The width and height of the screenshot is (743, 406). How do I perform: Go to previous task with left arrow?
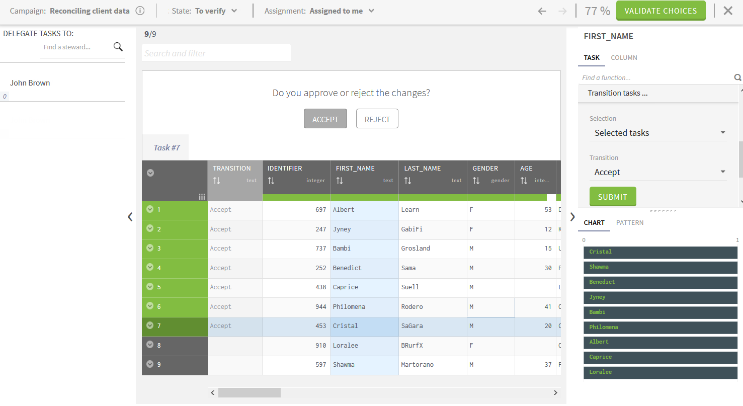coord(542,11)
